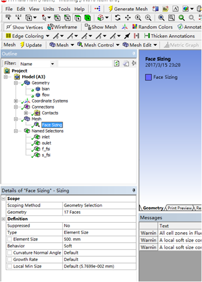Expand the Coordinate Systems node

(16, 101)
